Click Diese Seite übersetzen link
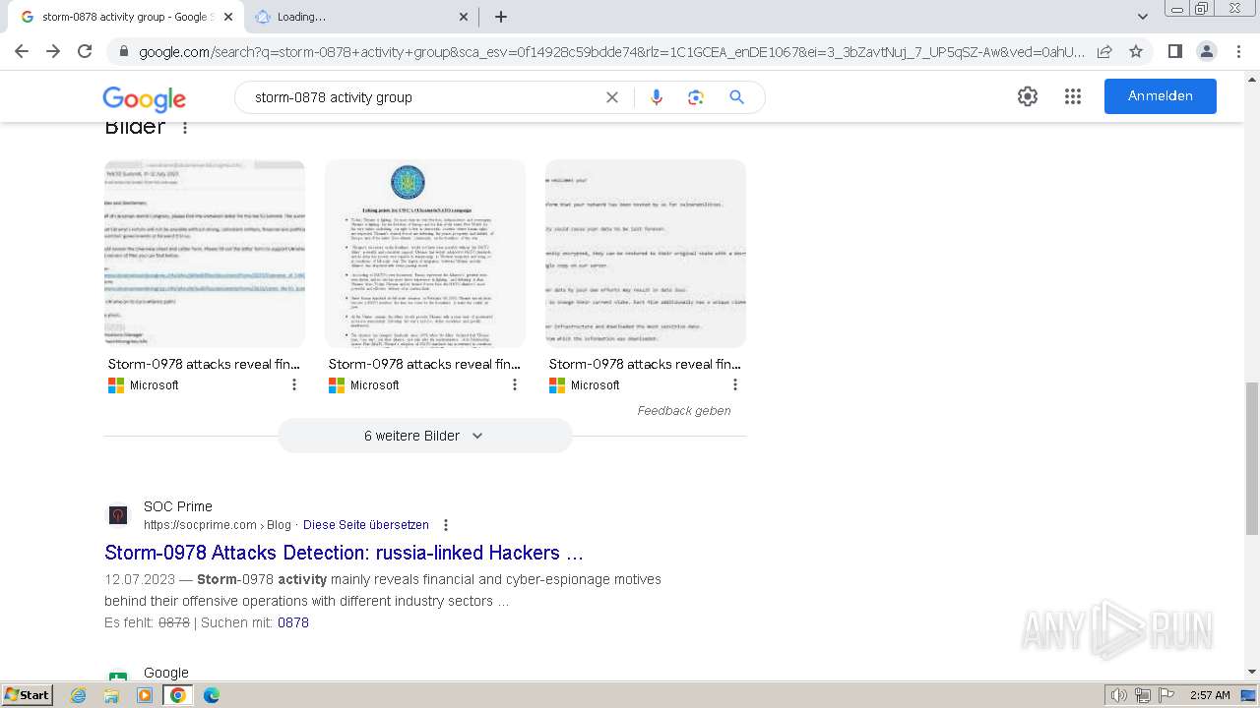 (x=366, y=525)
